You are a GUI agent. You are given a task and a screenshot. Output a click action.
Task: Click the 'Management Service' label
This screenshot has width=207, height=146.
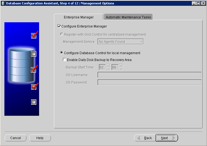pos(79,42)
